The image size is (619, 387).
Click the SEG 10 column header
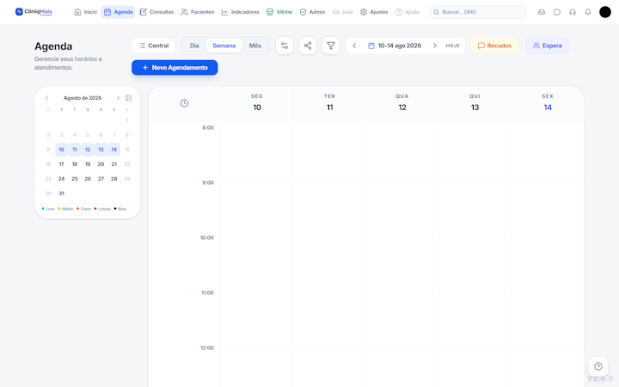(x=257, y=103)
